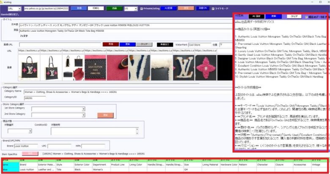Click the up arrow in condition description box

(x=137, y=129)
